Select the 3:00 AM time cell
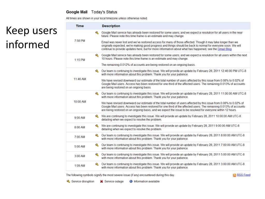The image size is (265, 199). coord(80,156)
